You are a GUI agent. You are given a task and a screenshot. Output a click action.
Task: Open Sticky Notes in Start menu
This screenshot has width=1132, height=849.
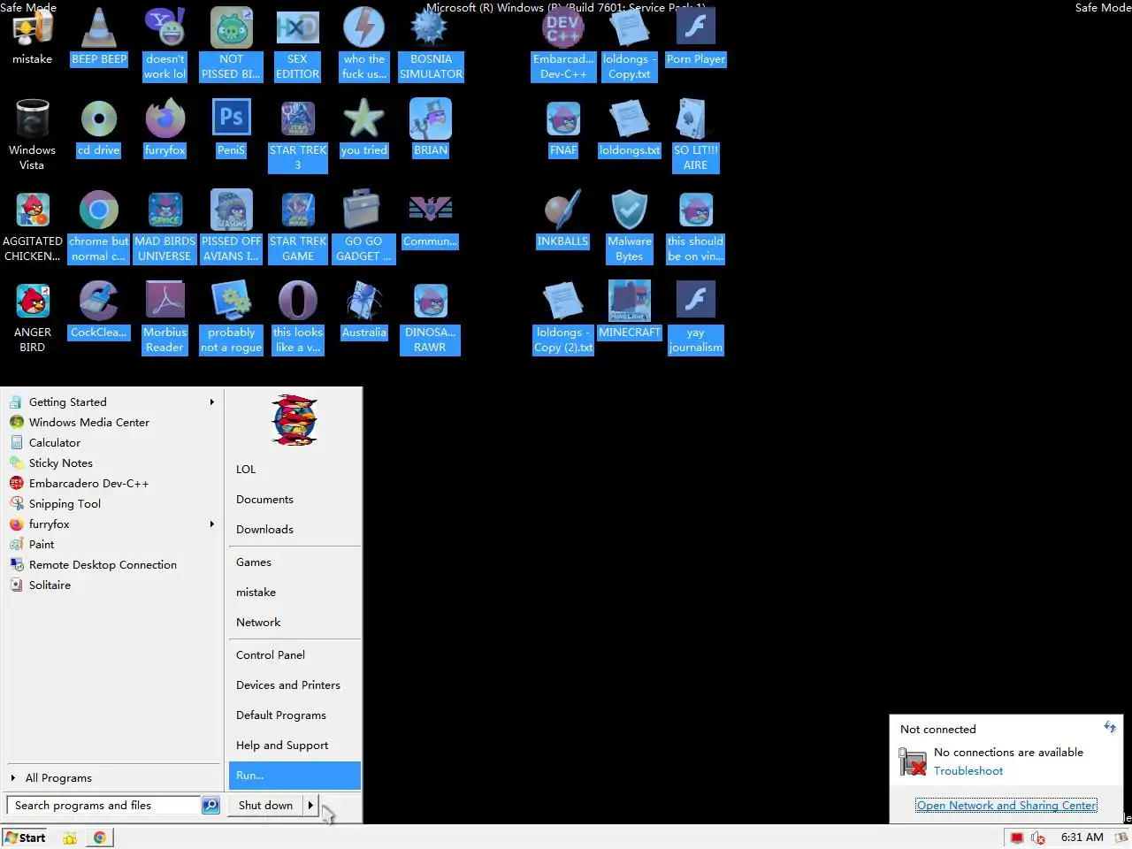pyautogui.click(x=113, y=463)
